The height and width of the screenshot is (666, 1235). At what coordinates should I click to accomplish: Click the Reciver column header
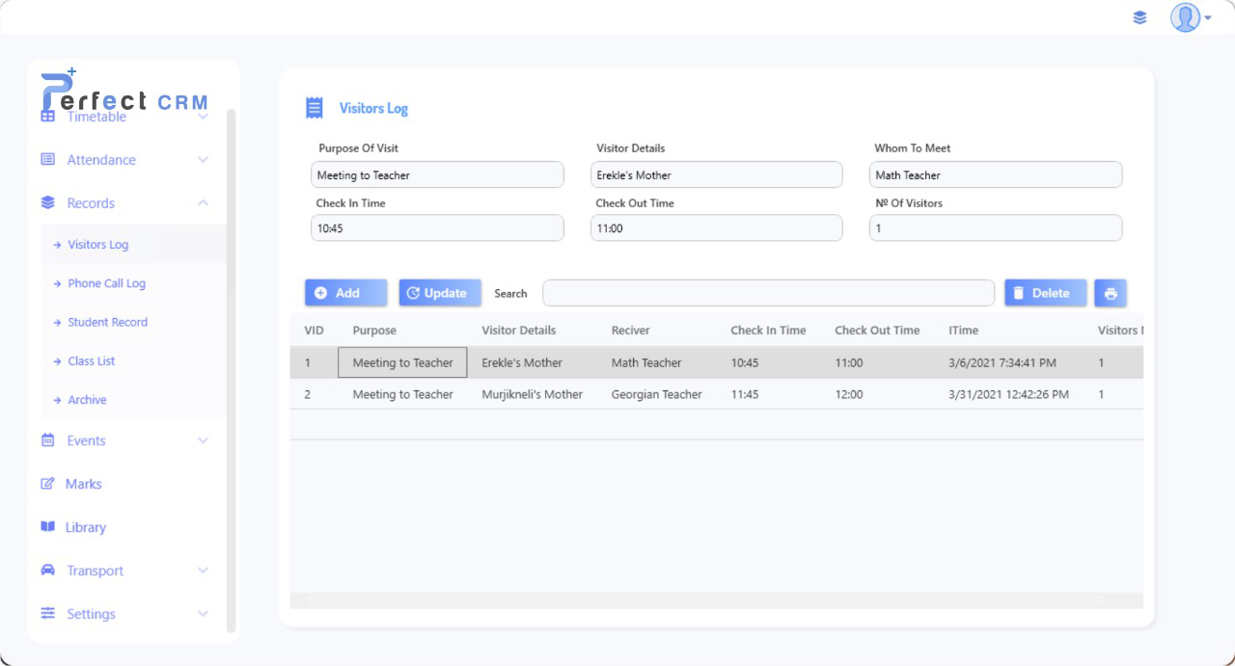click(x=631, y=330)
